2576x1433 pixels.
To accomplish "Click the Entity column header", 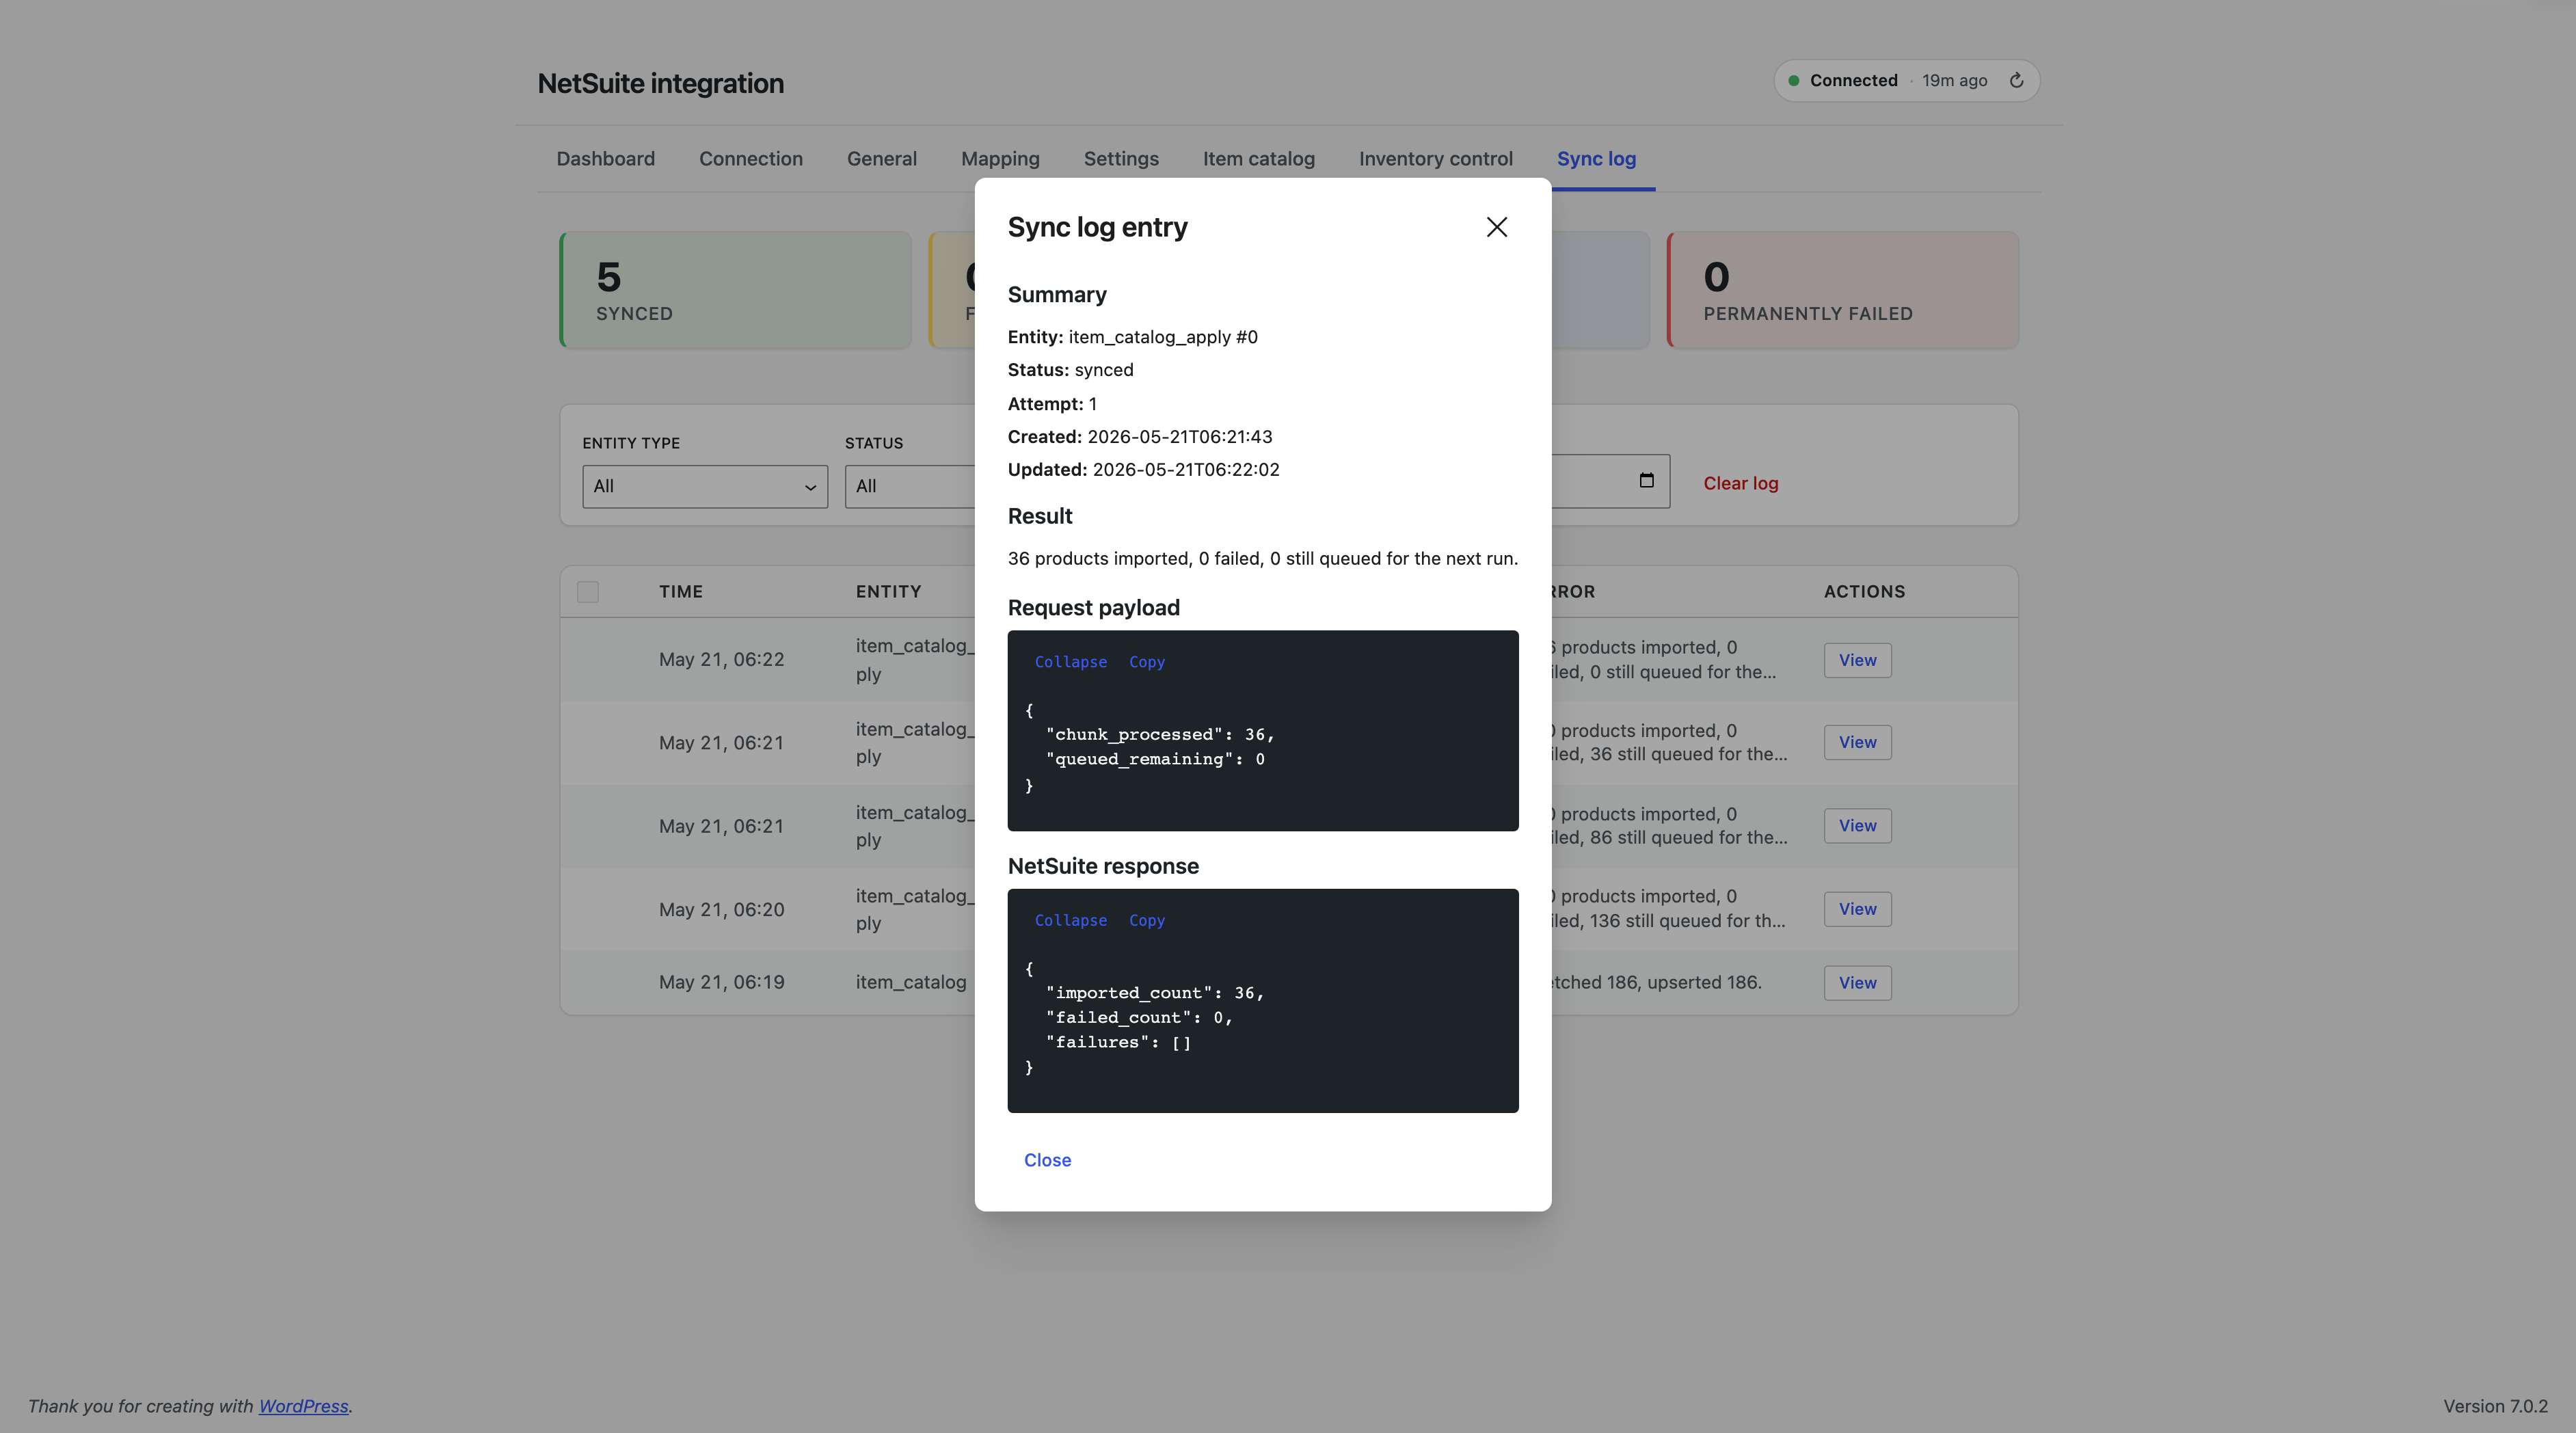I will (x=888, y=592).
